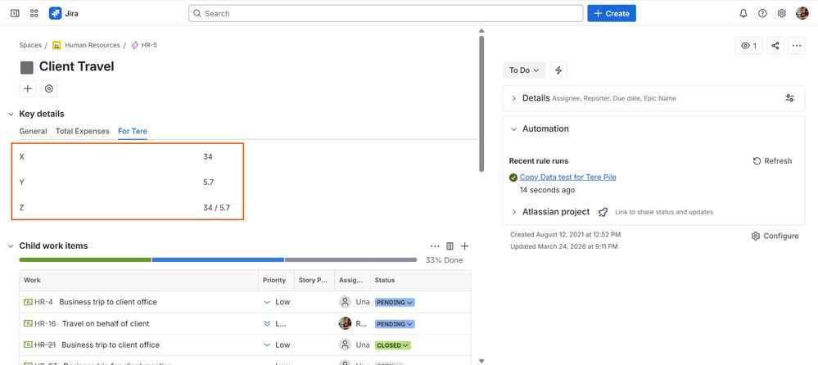Click the Refresh rule runs button

pyautogui.click(x=772, y=161)
